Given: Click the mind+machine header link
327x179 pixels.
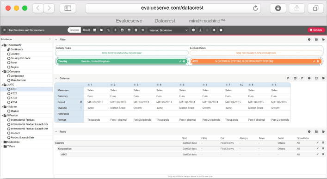Looking at the screenshot, I should [x=207, y=21].
